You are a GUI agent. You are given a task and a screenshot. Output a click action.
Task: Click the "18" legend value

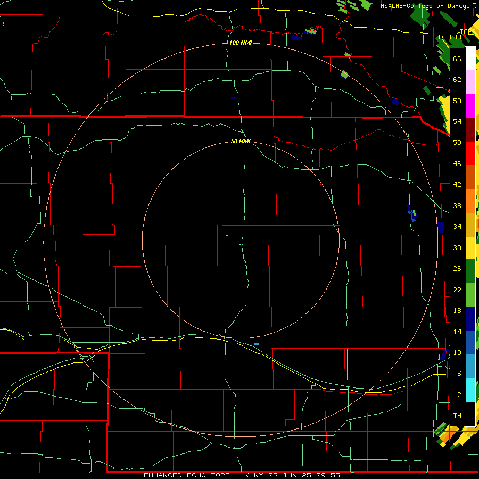(x=457, y=311)
